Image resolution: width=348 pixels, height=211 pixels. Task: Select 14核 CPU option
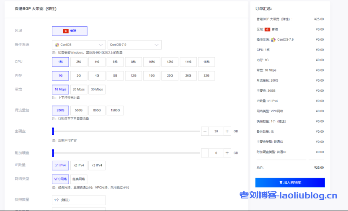point(188,62)
